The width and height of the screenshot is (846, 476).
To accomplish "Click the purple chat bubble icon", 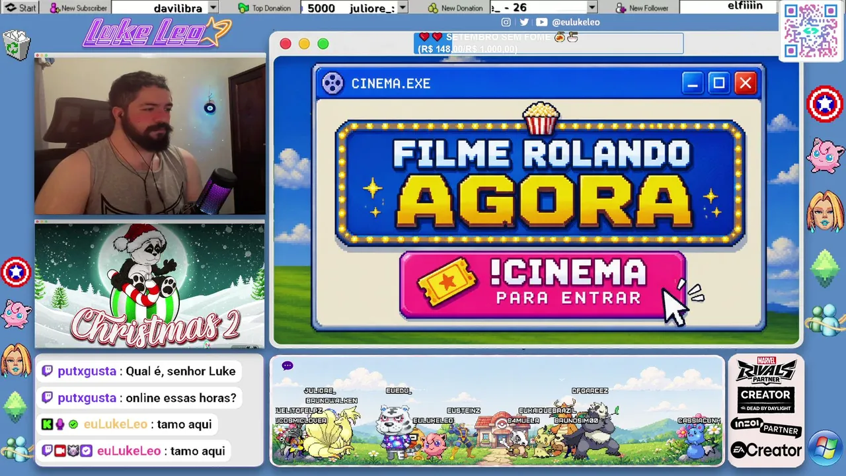I will [x=288, y=366].
